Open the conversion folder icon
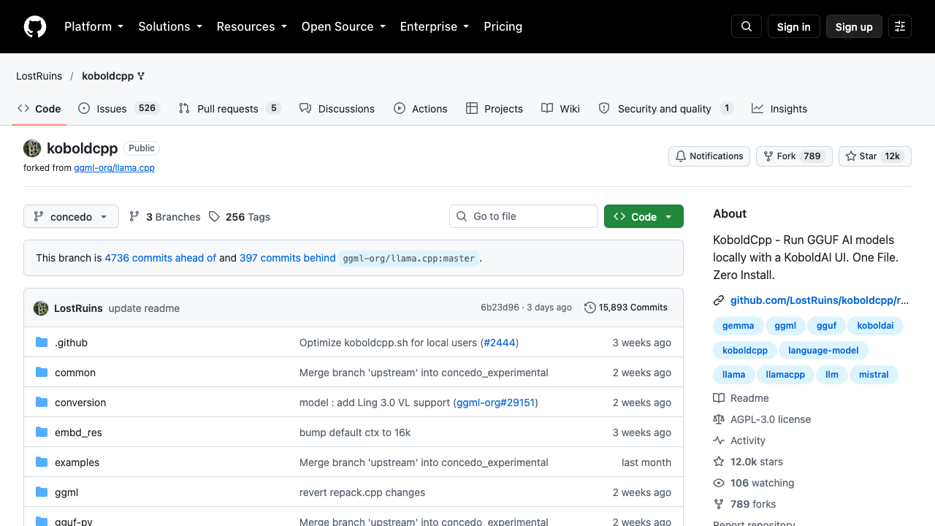This screenshot has height=526, width=935. (42, 403)
